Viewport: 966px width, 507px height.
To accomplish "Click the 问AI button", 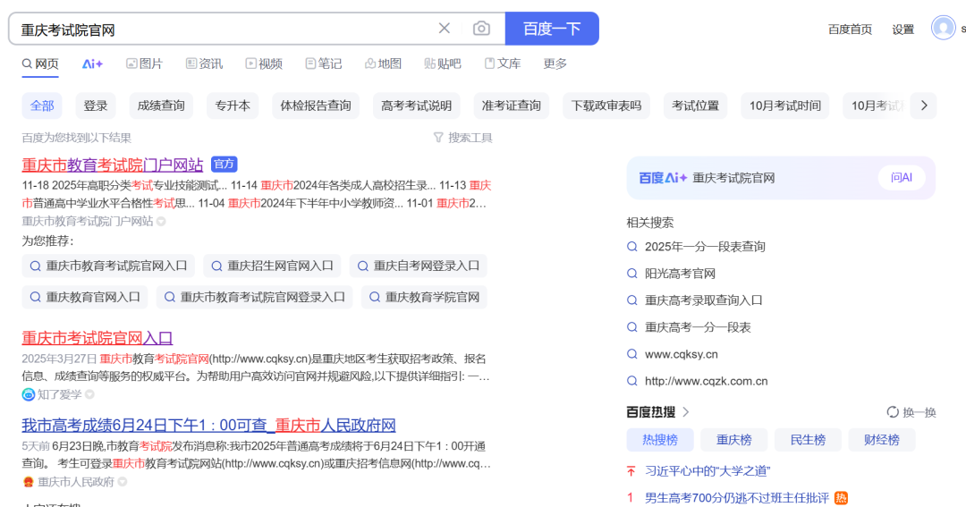I will 901,178.
